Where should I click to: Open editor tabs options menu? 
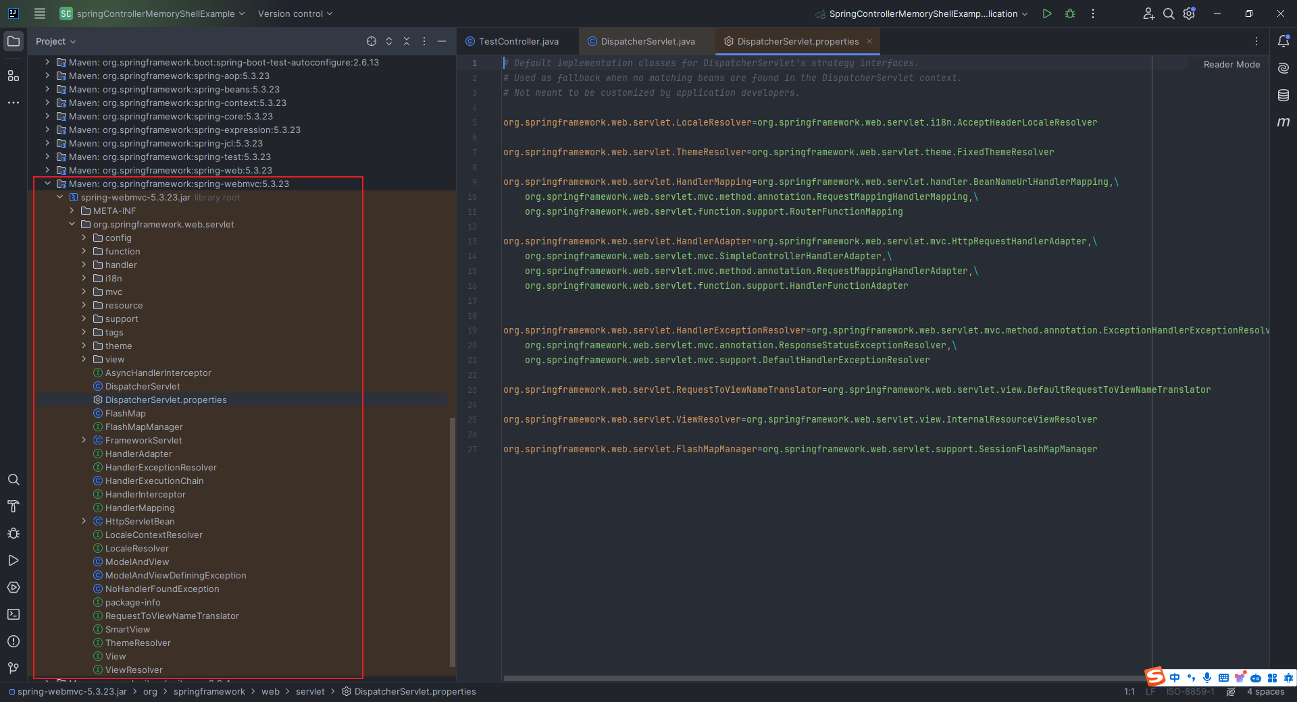tap(1256, 41)
